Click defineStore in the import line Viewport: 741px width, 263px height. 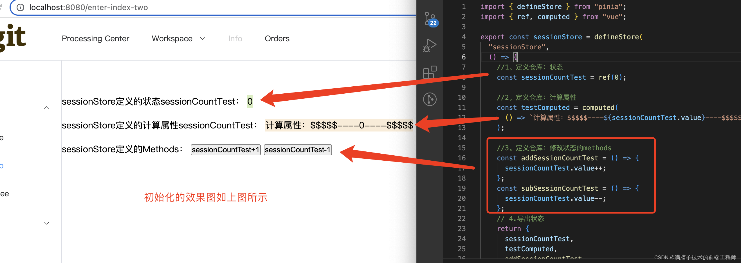click(539, 7)
